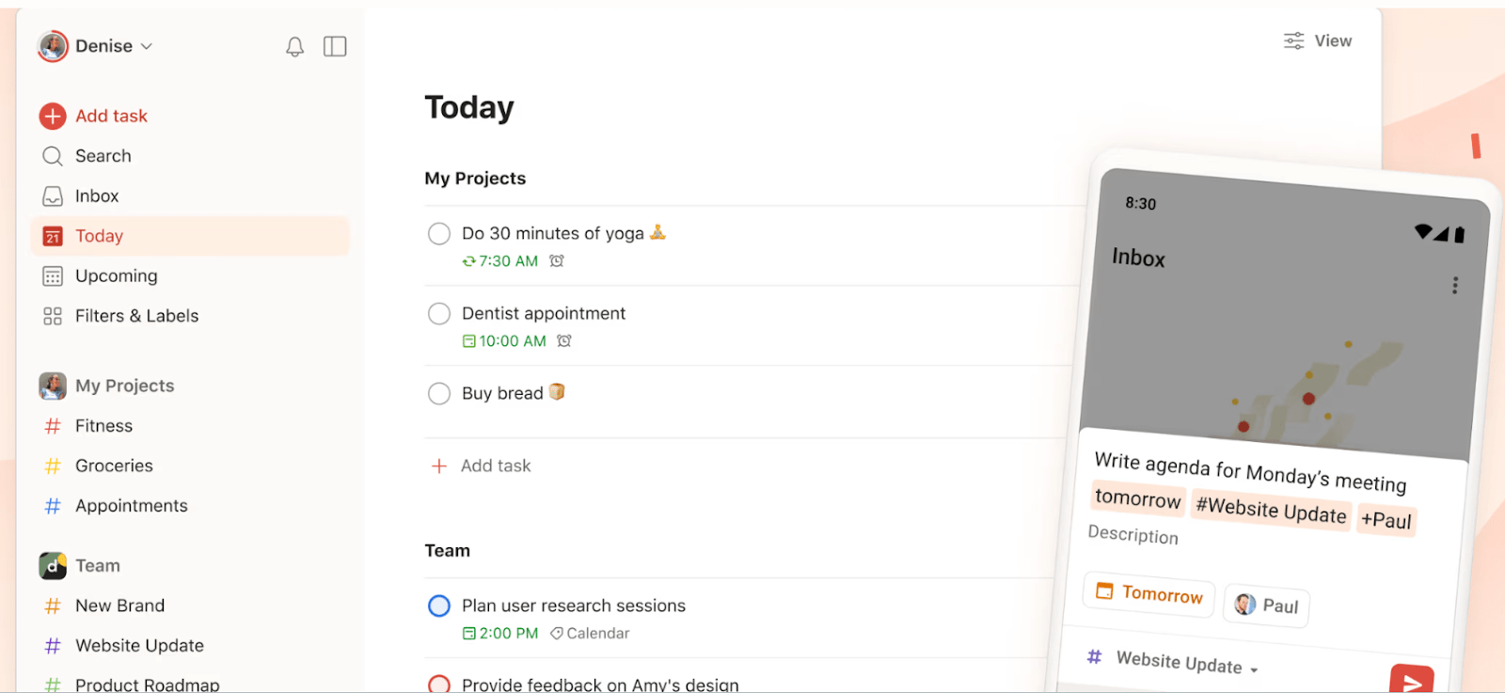Viewport: 1505px width, 693px height.
Task: Click the View options icon
Action: (1292, 40)
